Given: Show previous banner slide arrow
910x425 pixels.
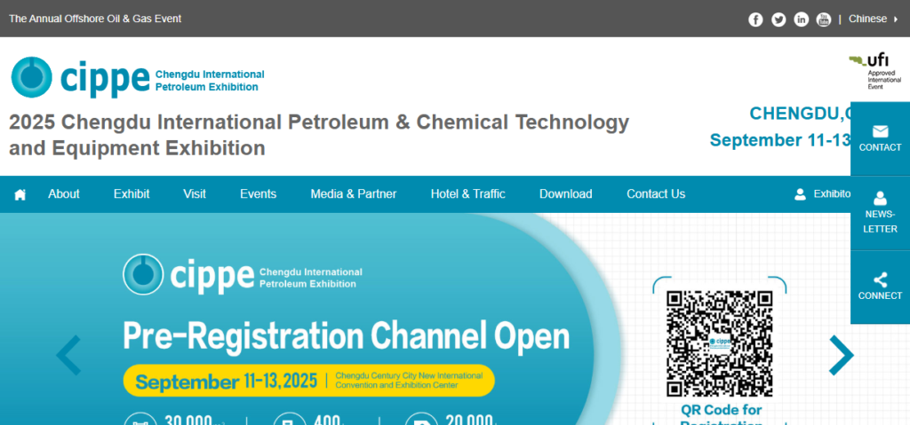Looking at the screenshot, I should pos(68,355).
